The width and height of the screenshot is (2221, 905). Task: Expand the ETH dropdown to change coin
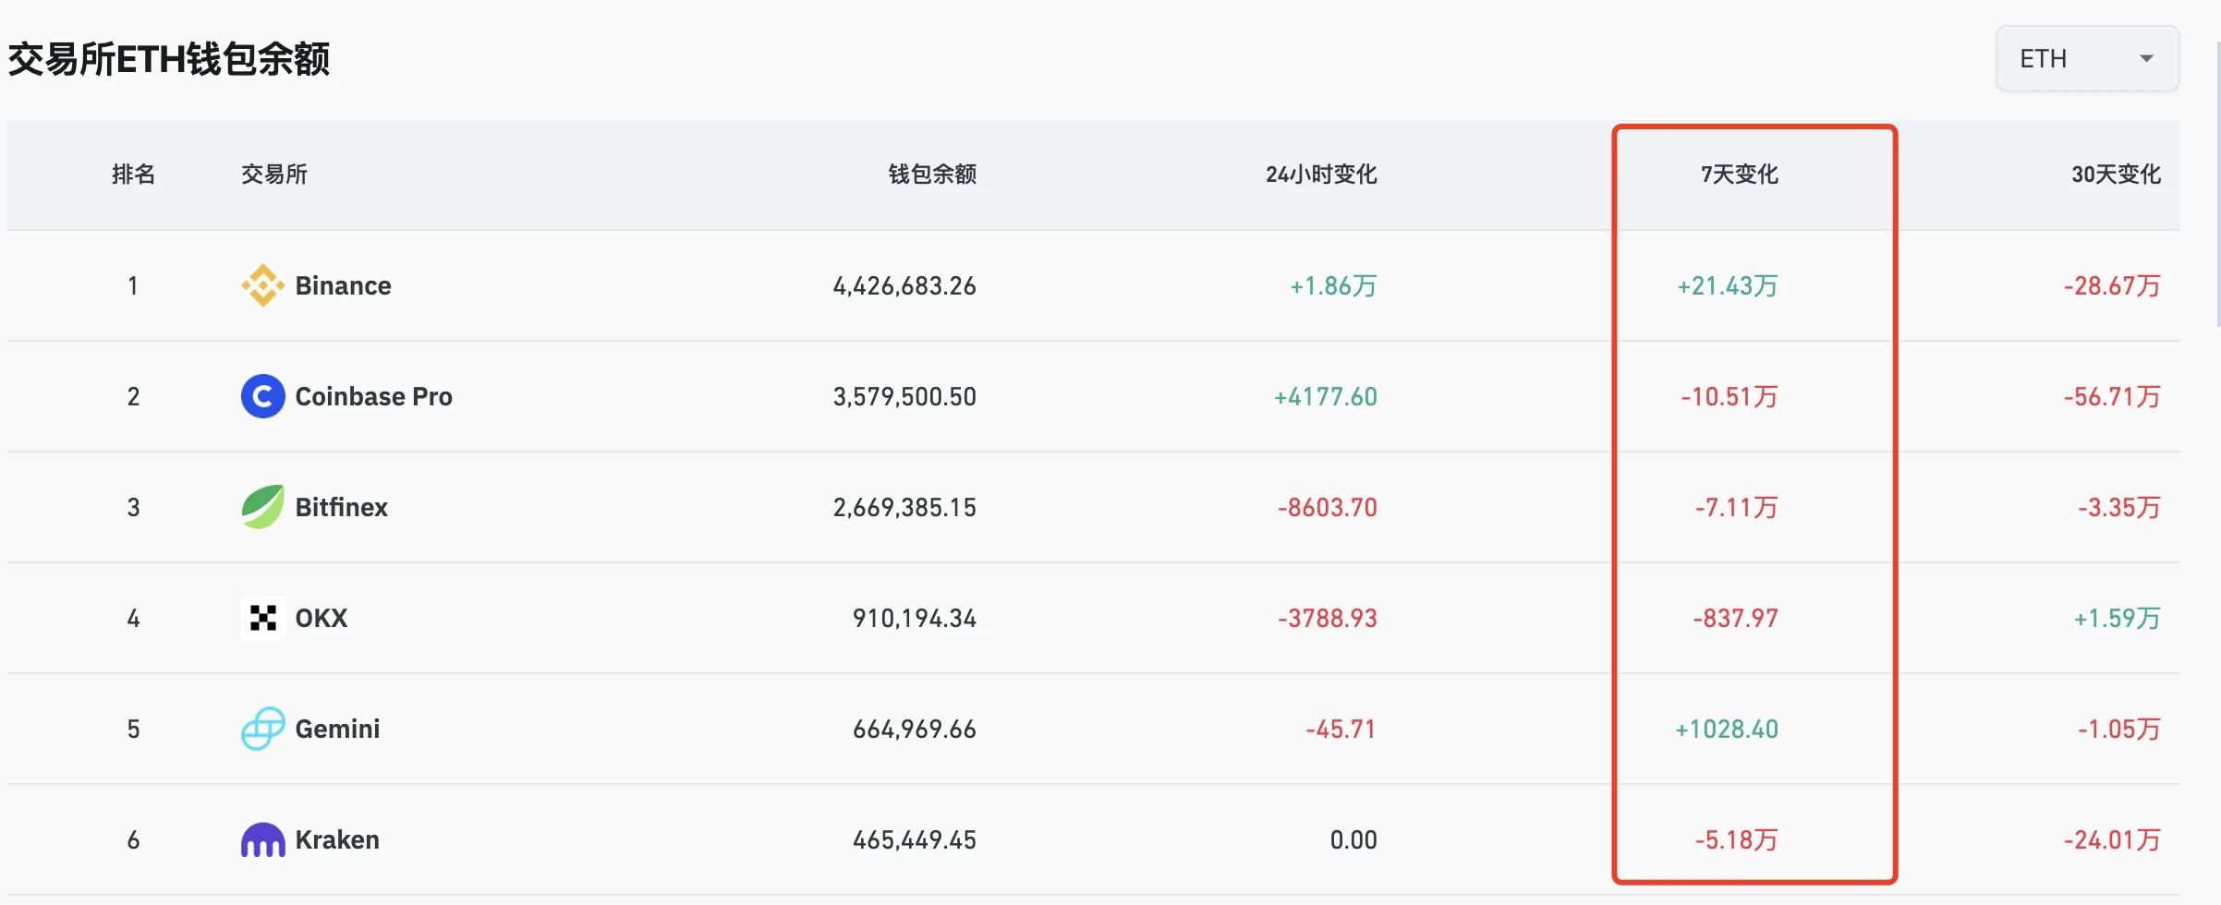coord(2086,58)
